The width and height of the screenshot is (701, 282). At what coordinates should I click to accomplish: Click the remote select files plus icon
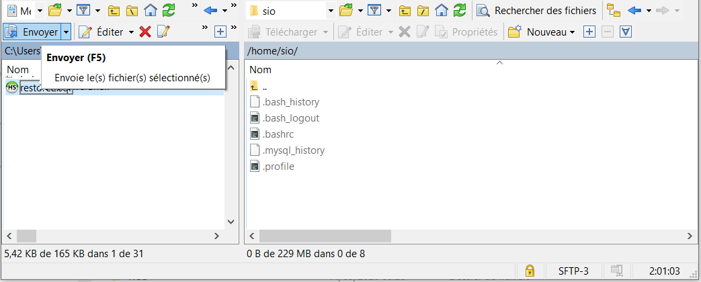click(x=589, y=32)
